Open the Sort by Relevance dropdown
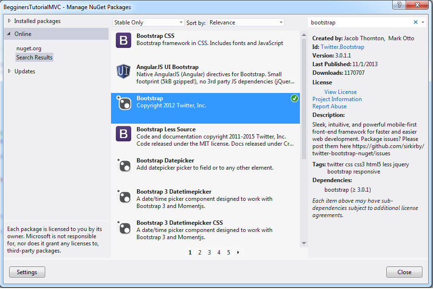 [246, 23]
